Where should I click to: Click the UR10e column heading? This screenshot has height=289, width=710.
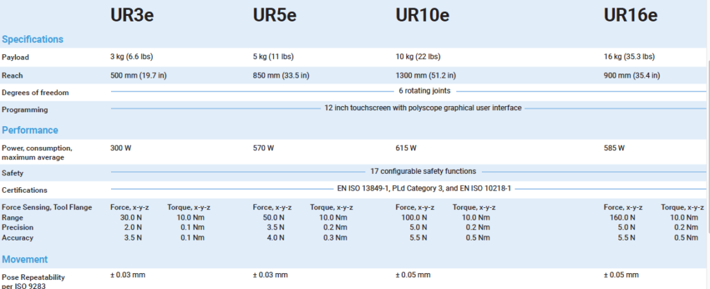tap(421, 15)
